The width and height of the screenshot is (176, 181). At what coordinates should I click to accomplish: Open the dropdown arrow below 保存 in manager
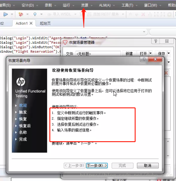(x=169, y=62)
